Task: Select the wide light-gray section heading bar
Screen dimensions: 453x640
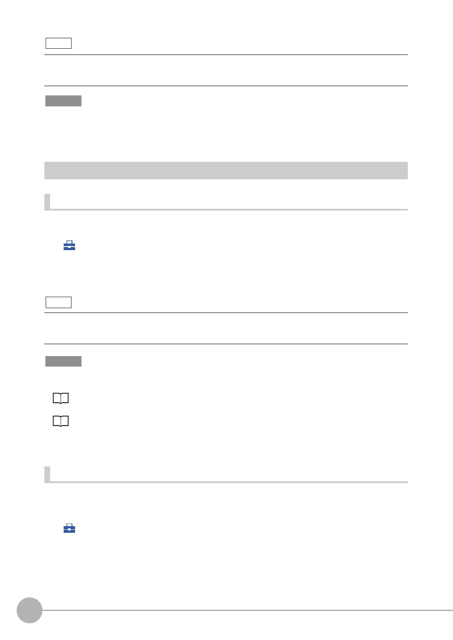Action: tap(226, 171)
